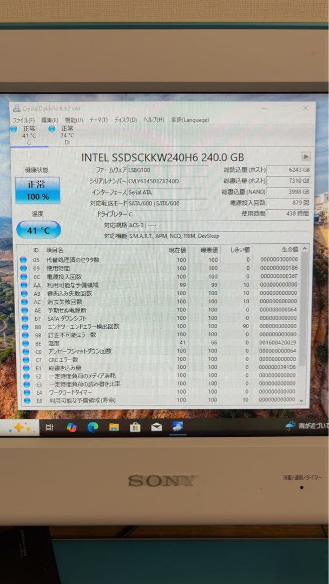Click the status icon of row C0 アンセーフシャットダウン回数
This screenshot has width=329, height=584.
26,351
